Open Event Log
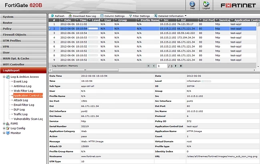The width and height of the screenshot is (260, 164). pyautogui.click(x=20, y=81)
